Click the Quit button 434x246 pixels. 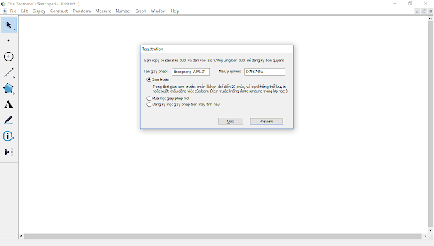point(231,122)
